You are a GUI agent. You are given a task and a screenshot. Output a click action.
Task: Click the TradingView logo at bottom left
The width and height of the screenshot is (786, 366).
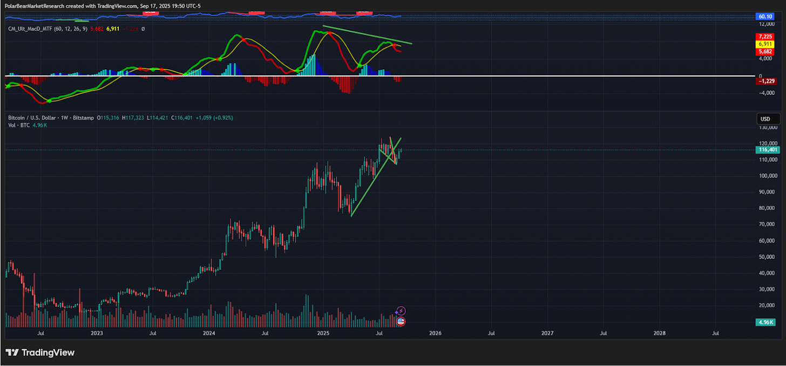[40, 353]
